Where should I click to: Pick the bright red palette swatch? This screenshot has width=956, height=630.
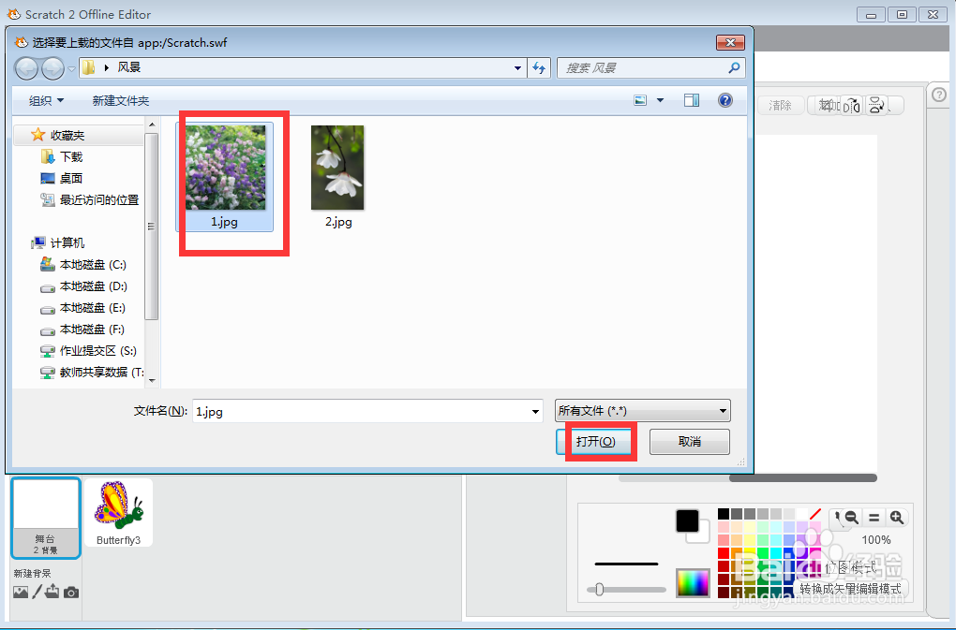(x=724, y=552)
